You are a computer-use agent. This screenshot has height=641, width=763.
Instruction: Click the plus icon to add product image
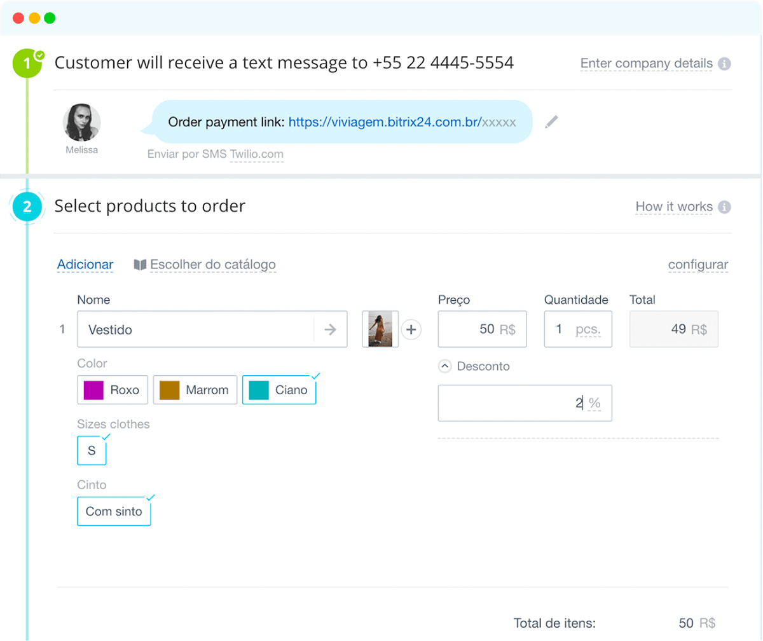tap(411, 329)
